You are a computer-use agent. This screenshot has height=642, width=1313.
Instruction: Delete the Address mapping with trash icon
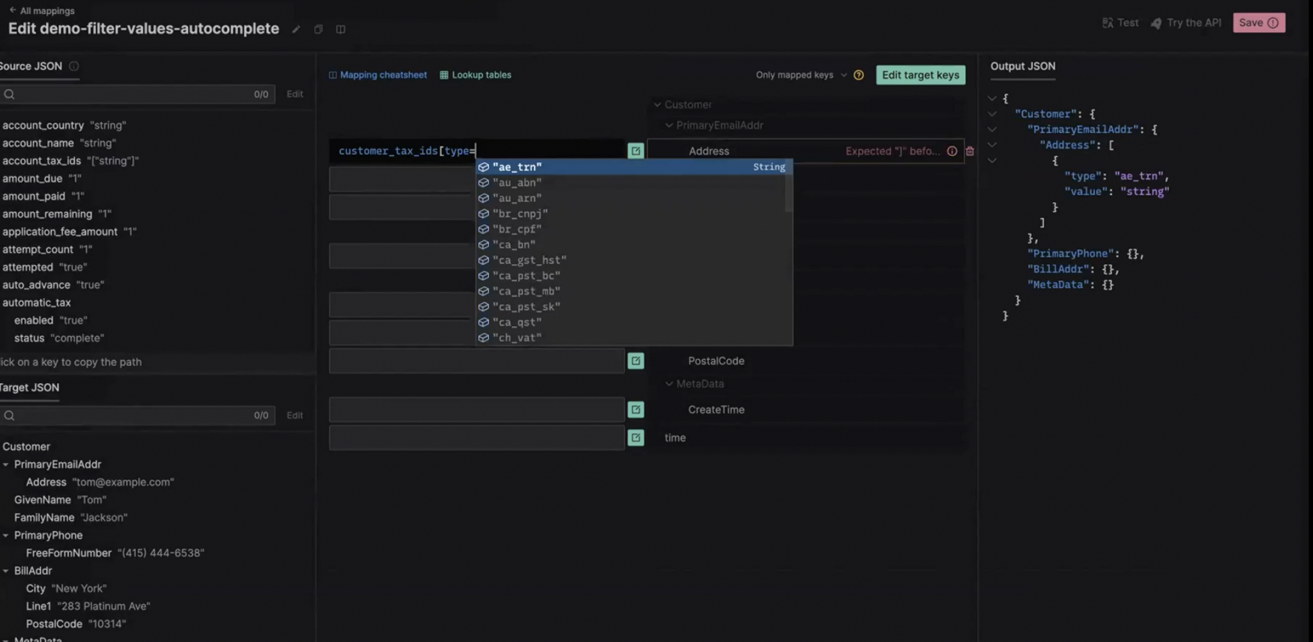tap(970, 151)
